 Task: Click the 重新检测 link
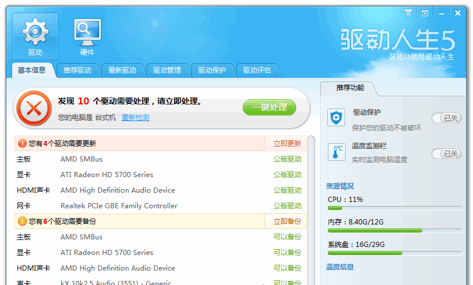pyautogui.click(x=135, y=117)
